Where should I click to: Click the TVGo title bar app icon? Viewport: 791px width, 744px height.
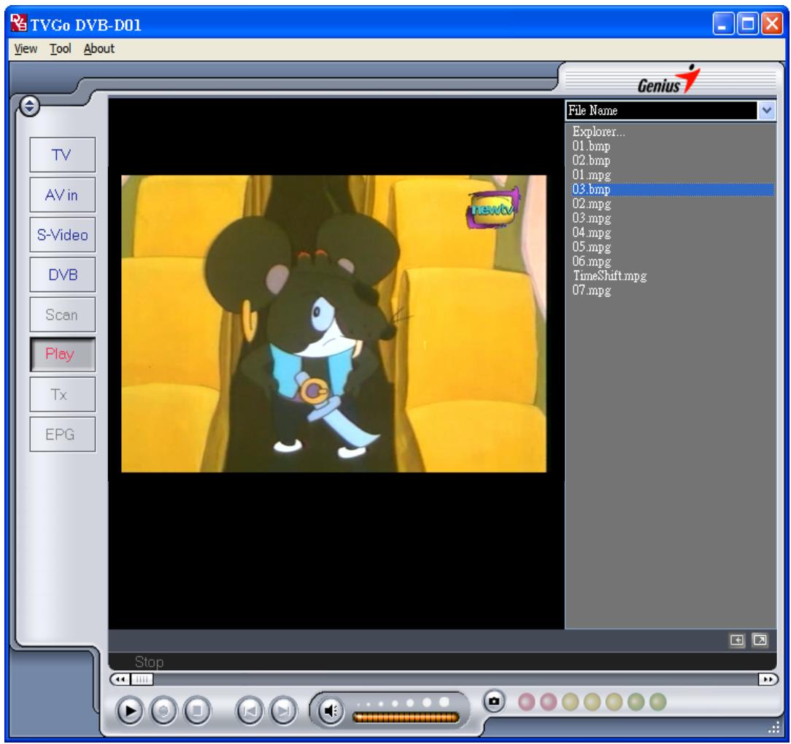pos(19,22)
